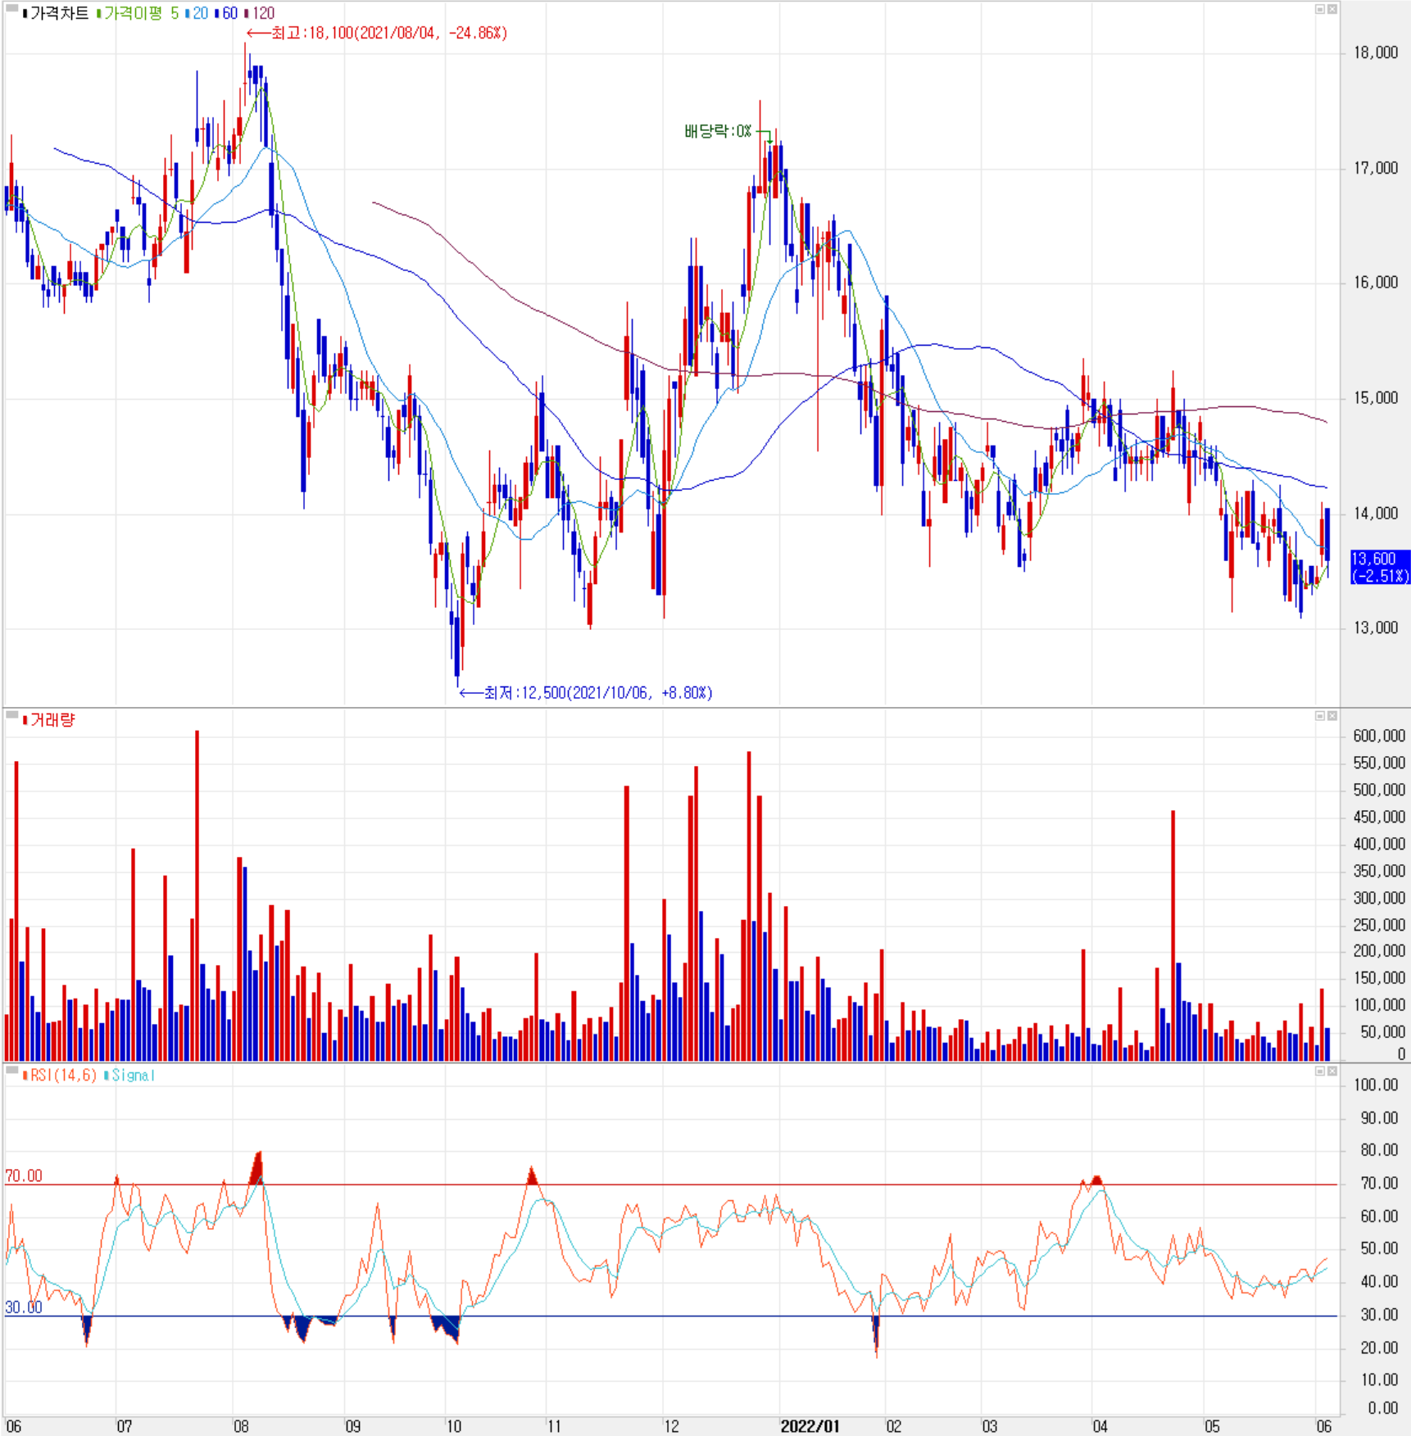Click the 2022/01 date axis label

810,1426
